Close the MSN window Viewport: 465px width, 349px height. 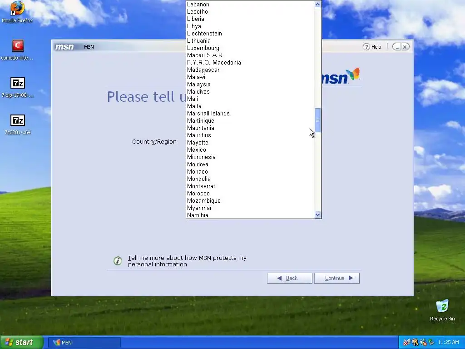click(405, 47)
